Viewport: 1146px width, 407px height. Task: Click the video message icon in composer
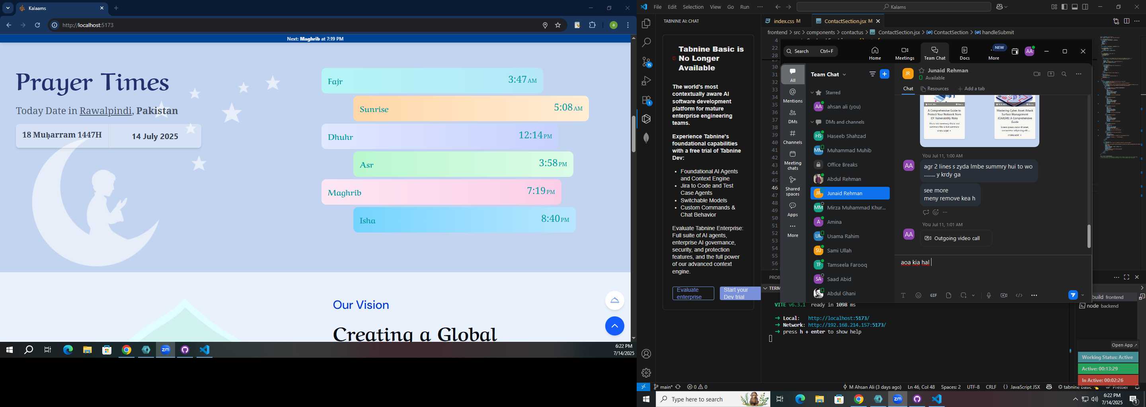coord(1004,295)
